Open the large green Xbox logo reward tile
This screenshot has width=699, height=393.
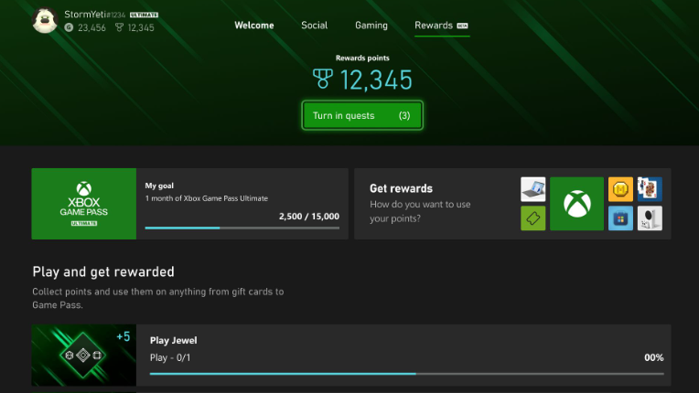576,204
